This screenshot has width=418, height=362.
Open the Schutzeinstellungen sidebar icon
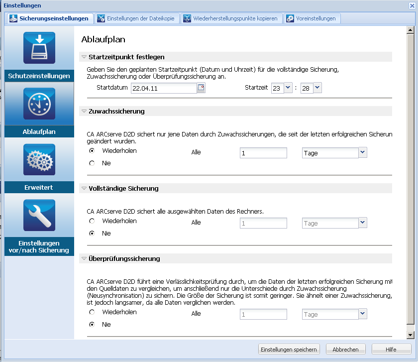pos(39,48)
